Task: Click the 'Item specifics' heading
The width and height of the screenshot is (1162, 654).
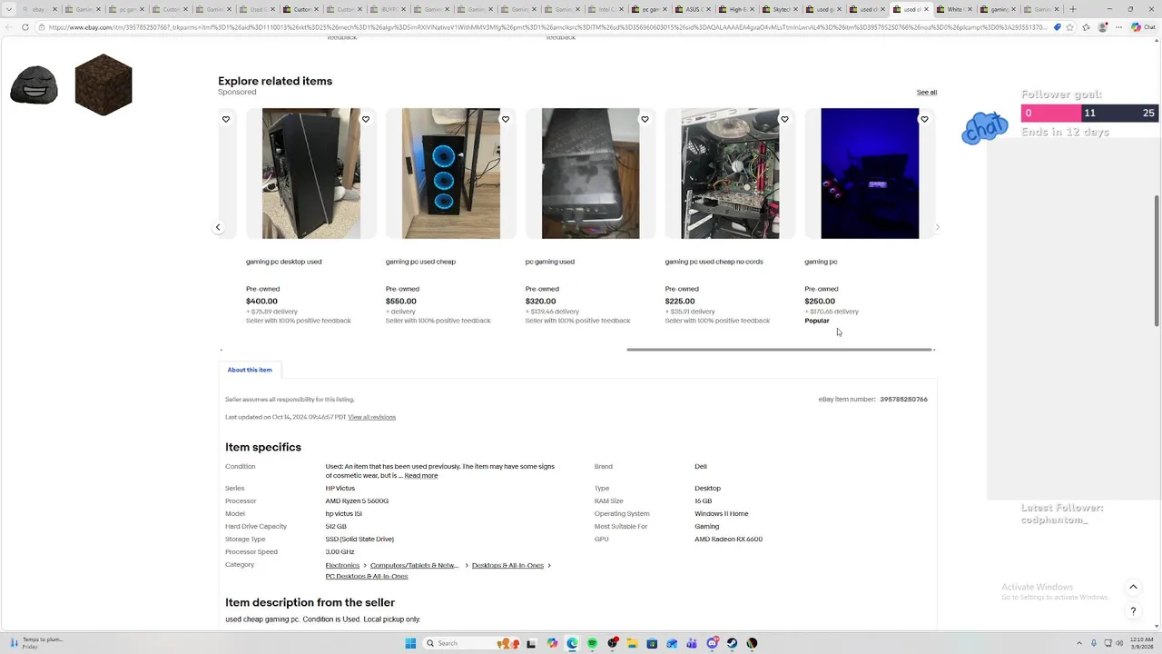Action: (x=263, y=447)
